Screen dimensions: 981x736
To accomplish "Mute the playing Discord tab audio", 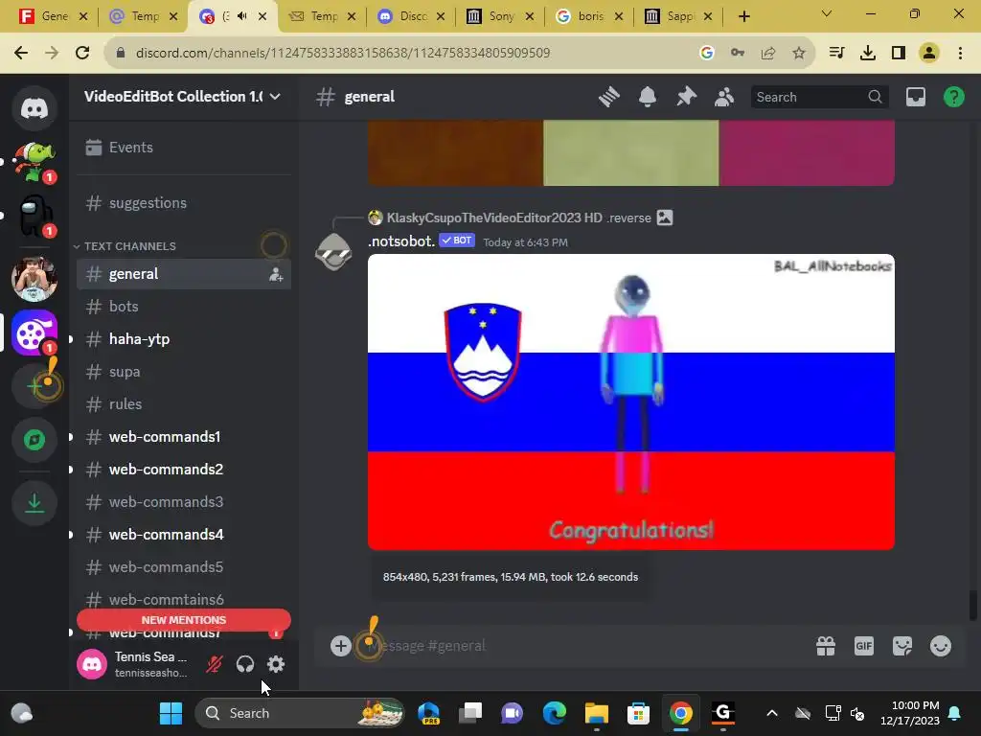I will pyautogui.click(x=242, y=16).
